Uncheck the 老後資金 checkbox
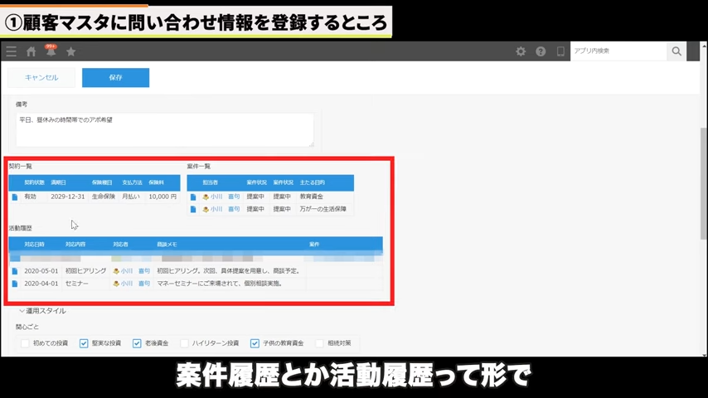 pyautogui.click(x=137, y=343)
